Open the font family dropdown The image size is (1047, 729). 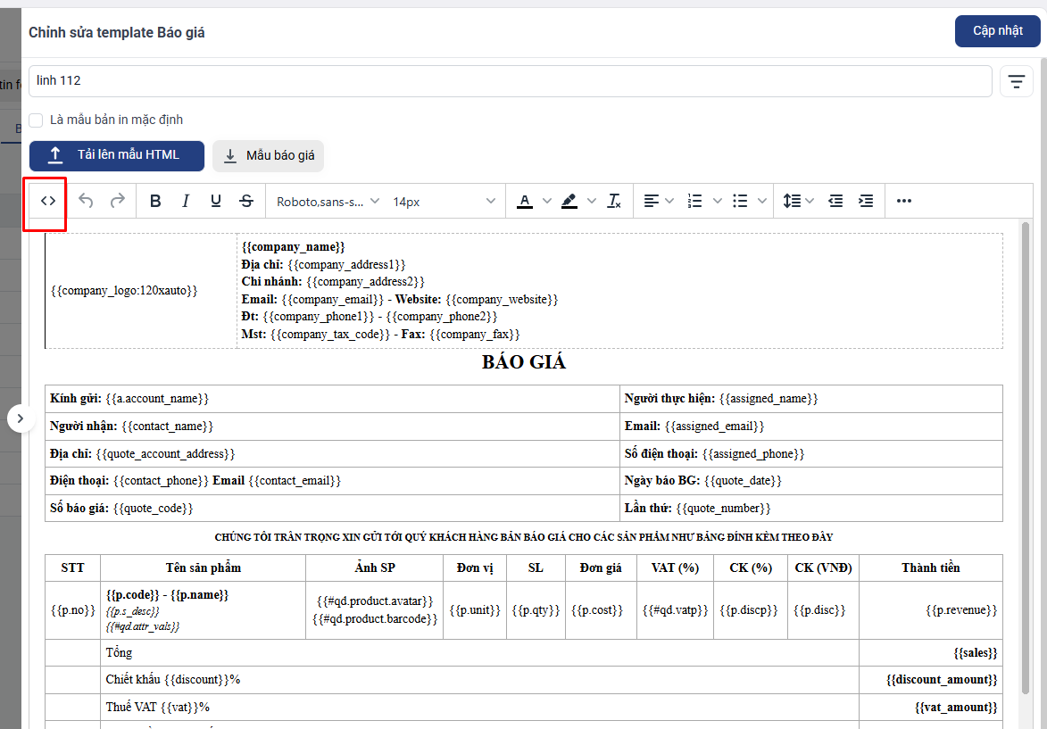coord(328,202)
